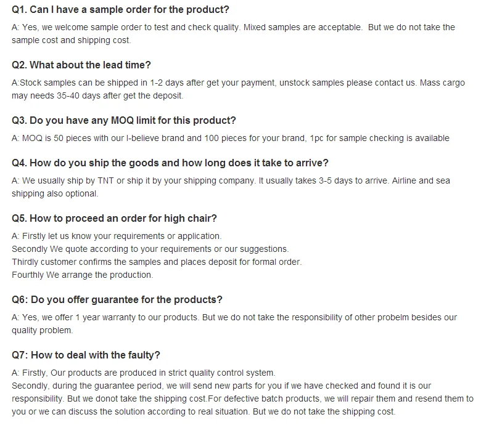This screenshot has height=433, width=481.
Task: Click the answer about welcoming sample orders
Action: point(233,34)
